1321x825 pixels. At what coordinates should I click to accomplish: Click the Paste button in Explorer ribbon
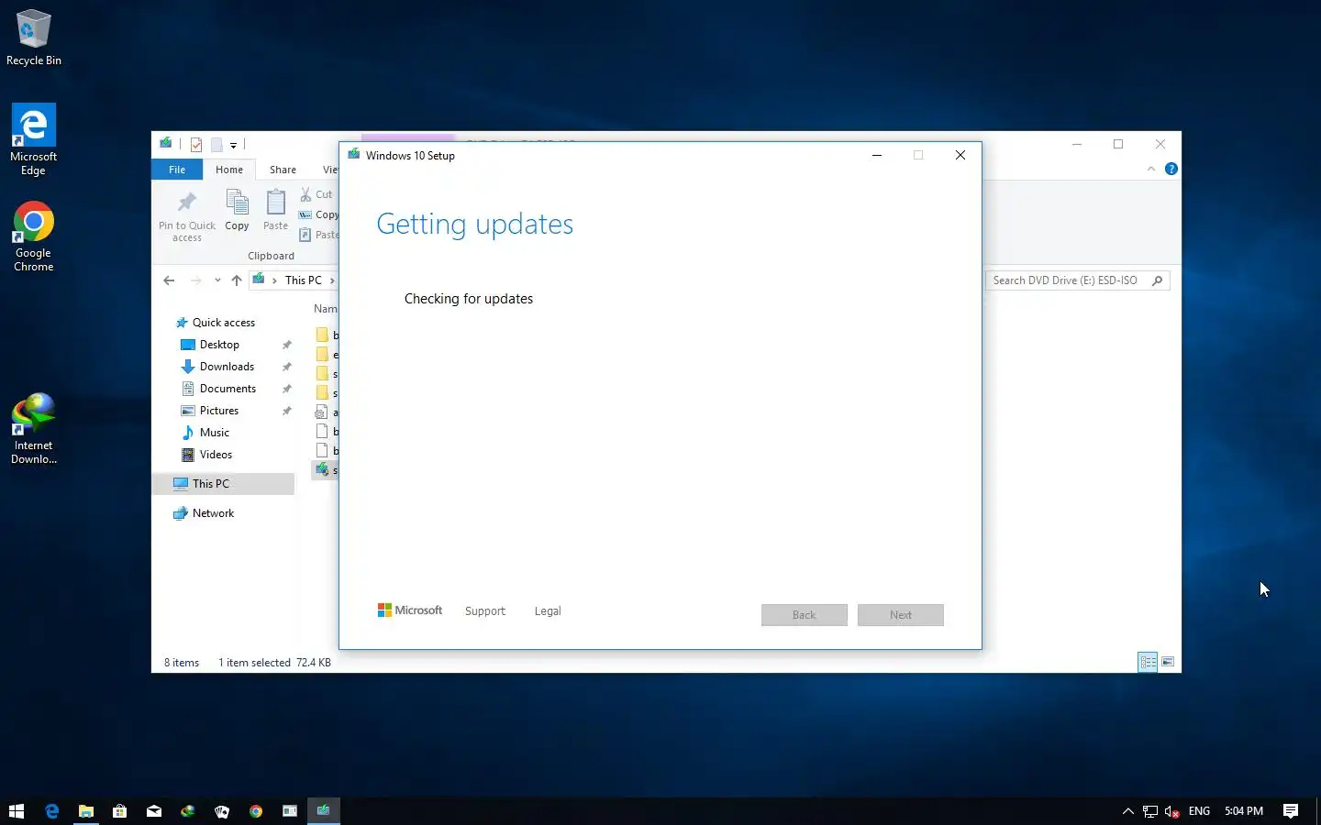click(275, 211)
